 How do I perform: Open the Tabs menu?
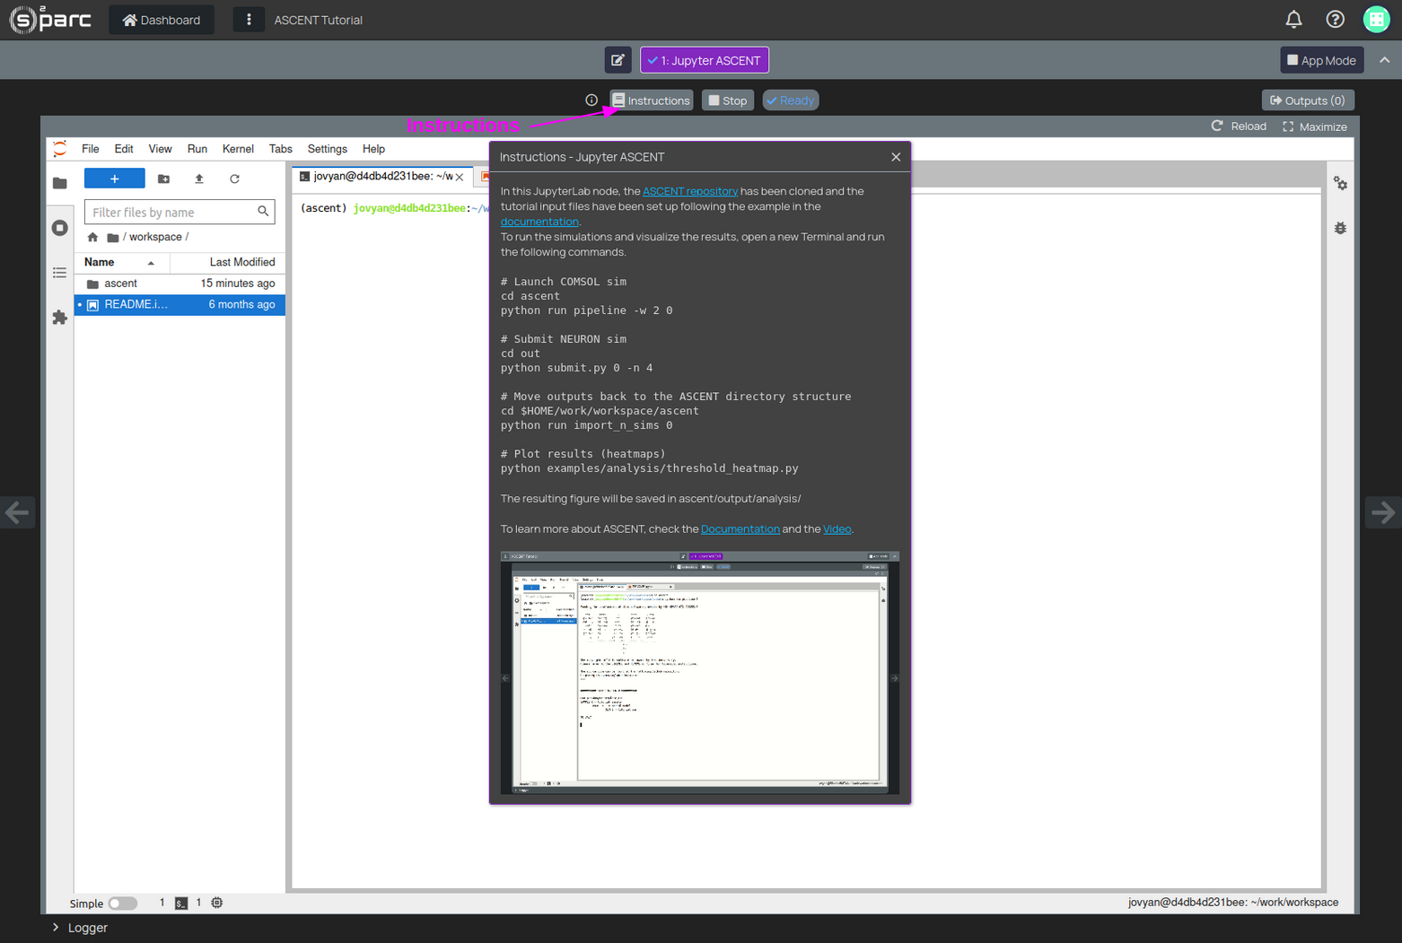(281, 149)
